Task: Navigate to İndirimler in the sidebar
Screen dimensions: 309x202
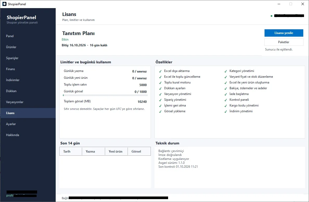Action: pos(28,80)
